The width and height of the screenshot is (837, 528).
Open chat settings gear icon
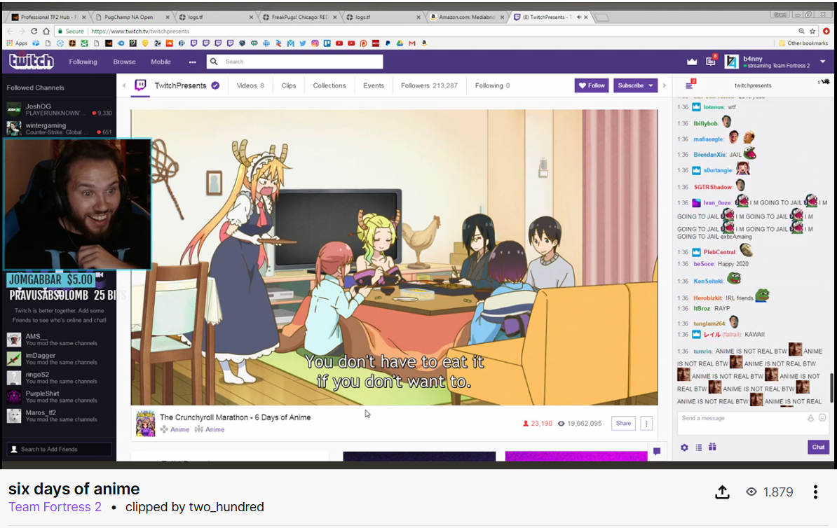(x=684, y=447)
